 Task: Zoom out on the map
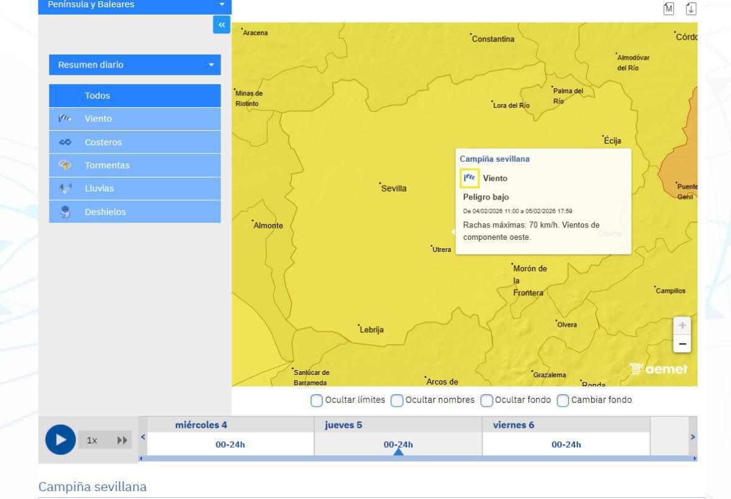[682, 344]
